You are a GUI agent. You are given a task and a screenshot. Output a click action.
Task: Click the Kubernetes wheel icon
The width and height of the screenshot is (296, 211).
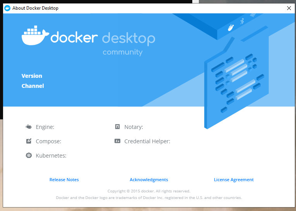29,156
